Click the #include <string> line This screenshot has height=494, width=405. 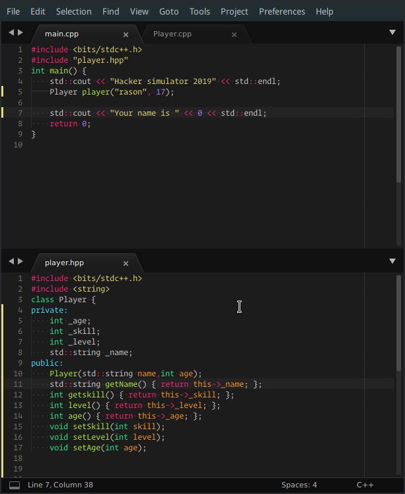70,289
